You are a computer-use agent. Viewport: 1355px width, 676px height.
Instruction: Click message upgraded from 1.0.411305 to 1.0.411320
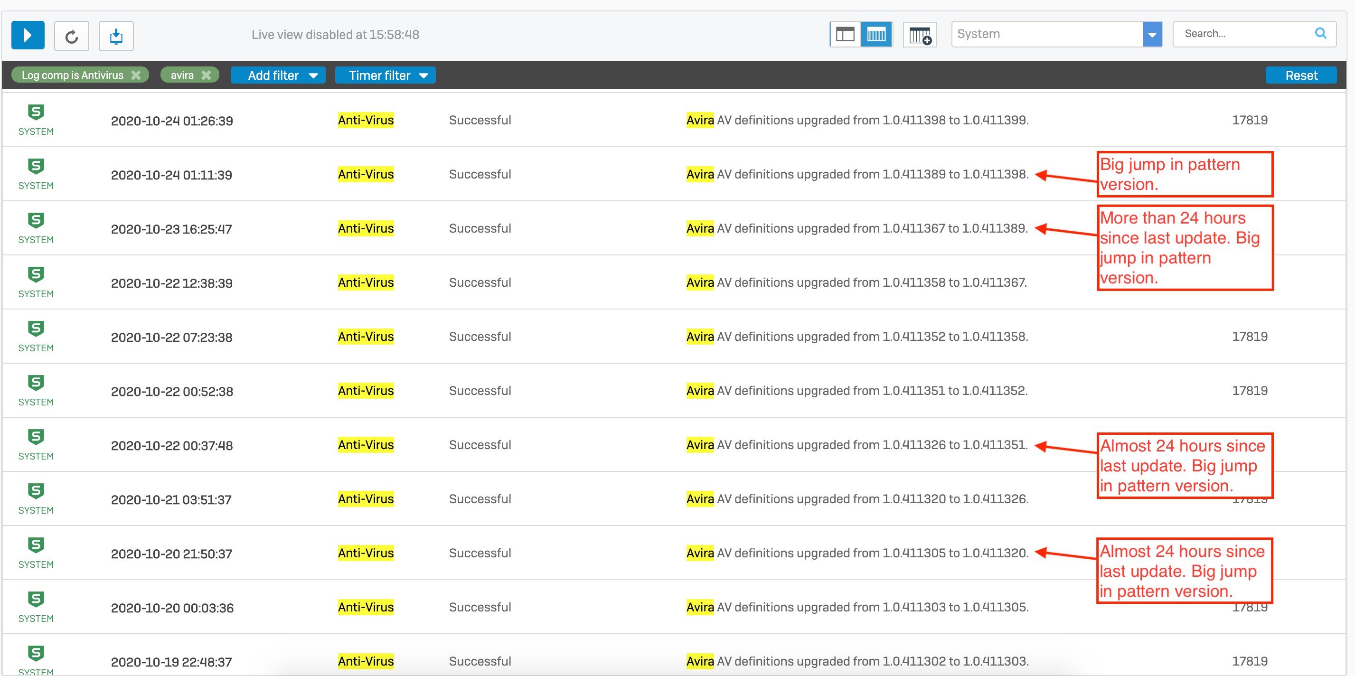(857, 554)
